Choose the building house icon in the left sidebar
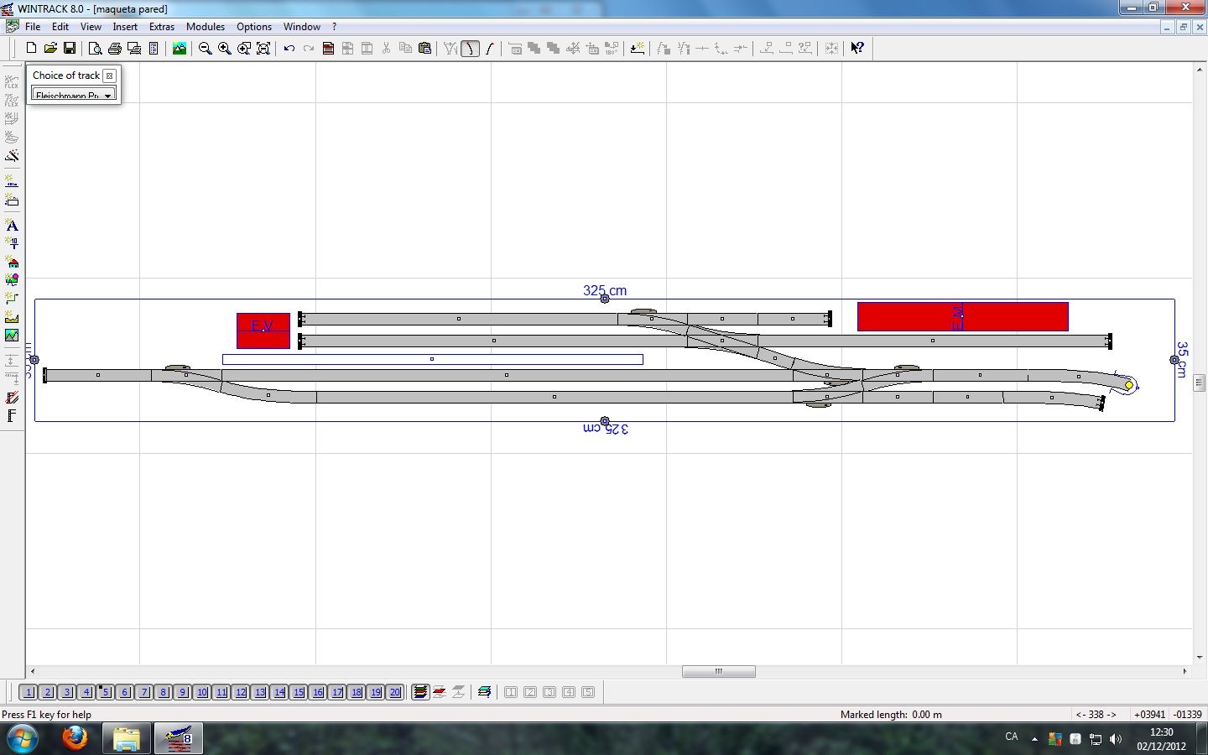The height and width of the screenshot is (755, 1208). pos(12,263)
